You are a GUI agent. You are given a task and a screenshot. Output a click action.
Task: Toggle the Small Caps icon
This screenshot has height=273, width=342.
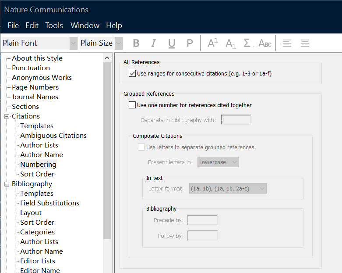click(265, 43)
